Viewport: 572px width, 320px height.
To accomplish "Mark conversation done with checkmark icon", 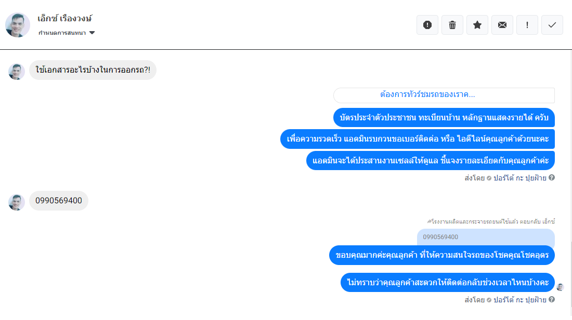I will [x=552, y=25].
